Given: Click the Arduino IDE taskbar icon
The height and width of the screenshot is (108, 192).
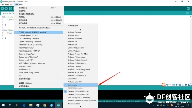Looking at the screenshot, I should point(58,105).
